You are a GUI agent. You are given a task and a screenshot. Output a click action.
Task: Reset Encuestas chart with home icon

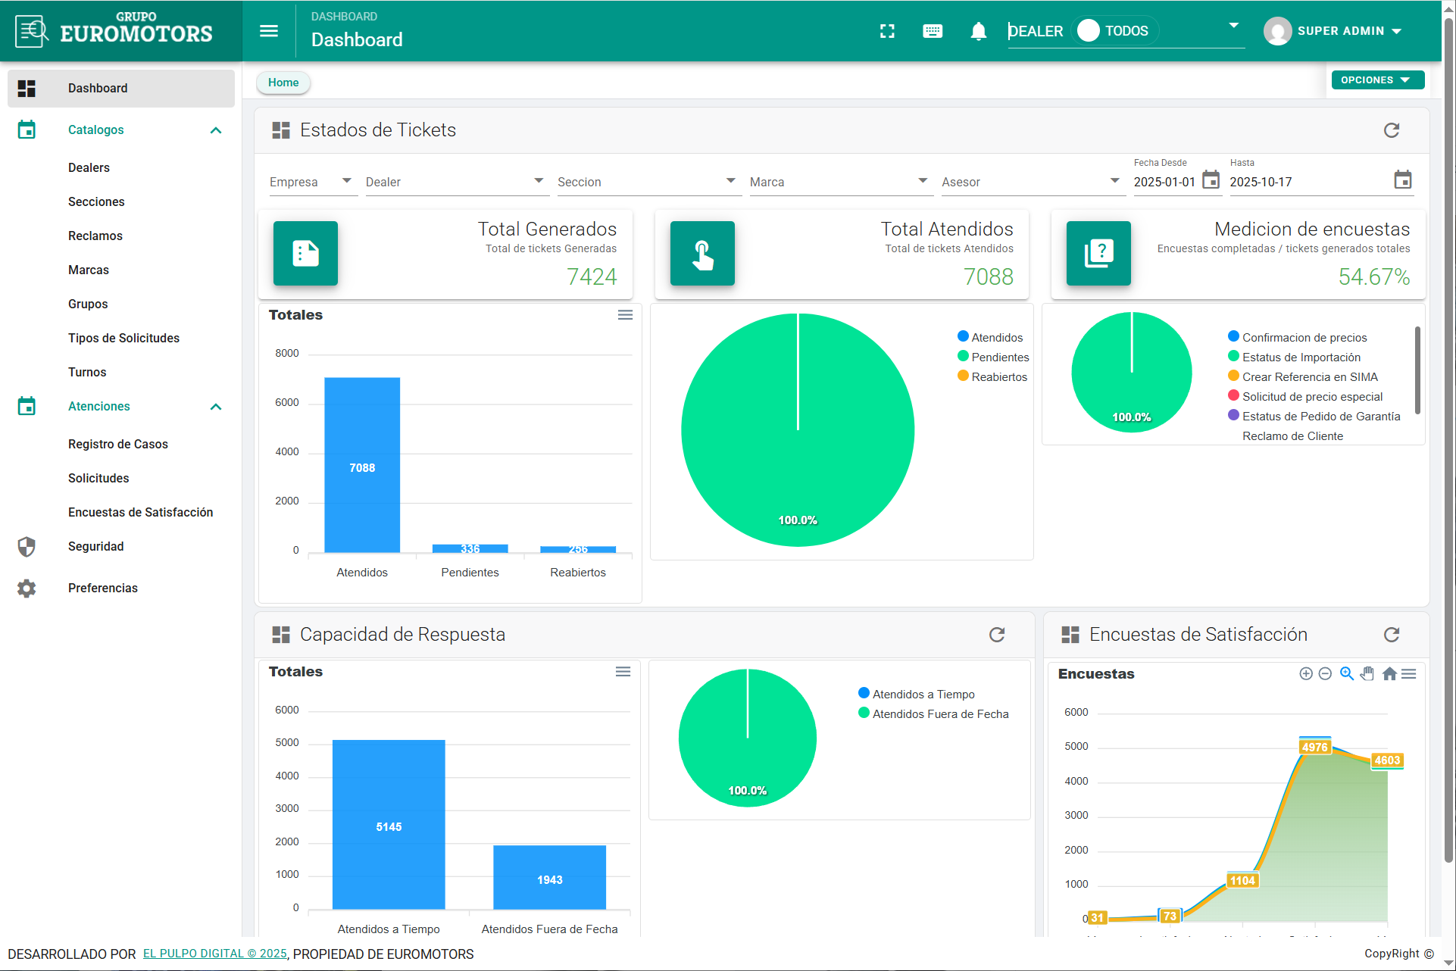click(x=1389, y=673)
